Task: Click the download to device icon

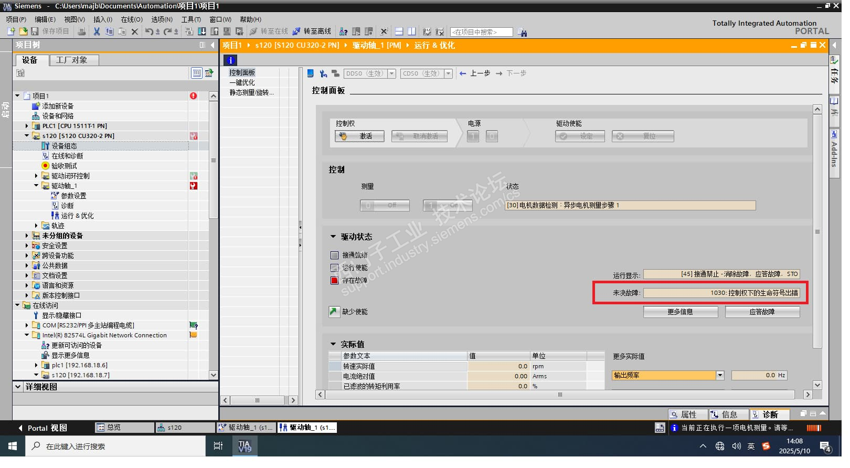Action: 202,31
